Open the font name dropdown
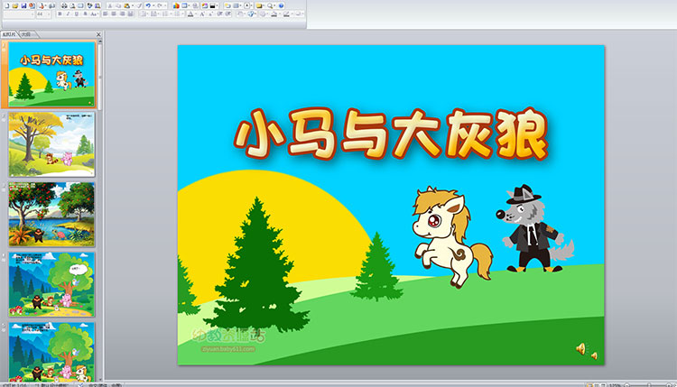Screen dimensions: 677x387 32,14
